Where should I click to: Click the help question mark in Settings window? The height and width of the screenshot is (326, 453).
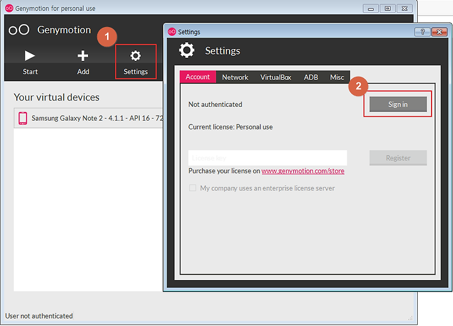click(422, 32)
